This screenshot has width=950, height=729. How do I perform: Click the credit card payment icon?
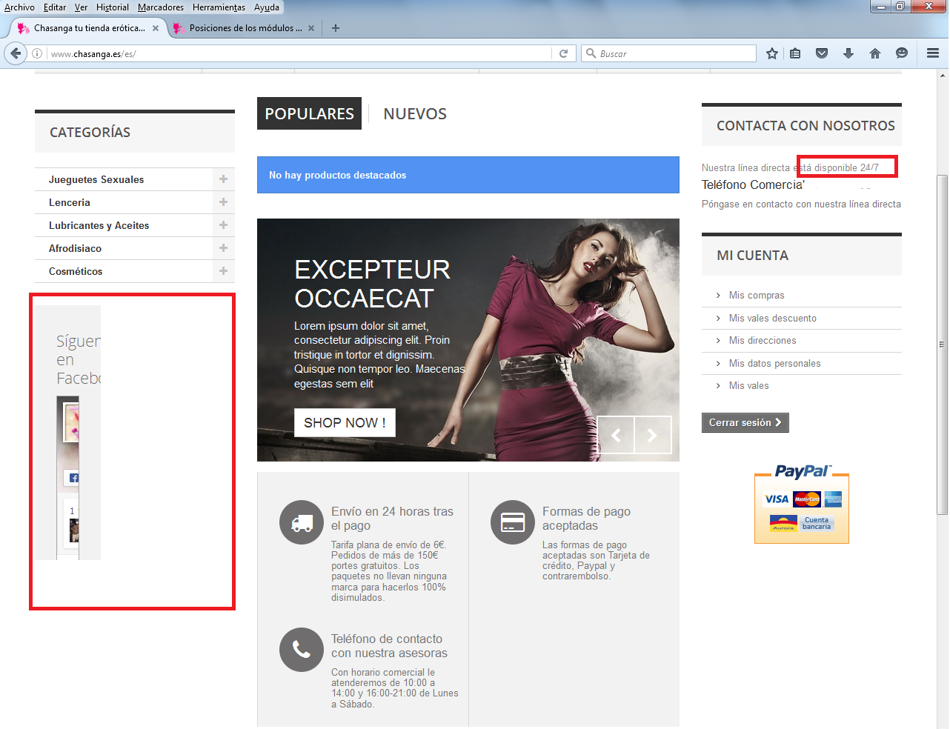513,522
